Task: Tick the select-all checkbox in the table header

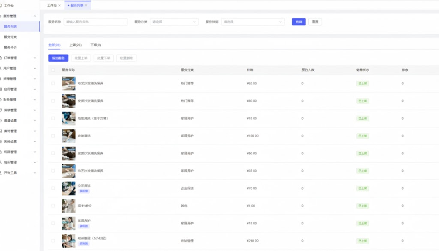Action: (x=53, y=70)
